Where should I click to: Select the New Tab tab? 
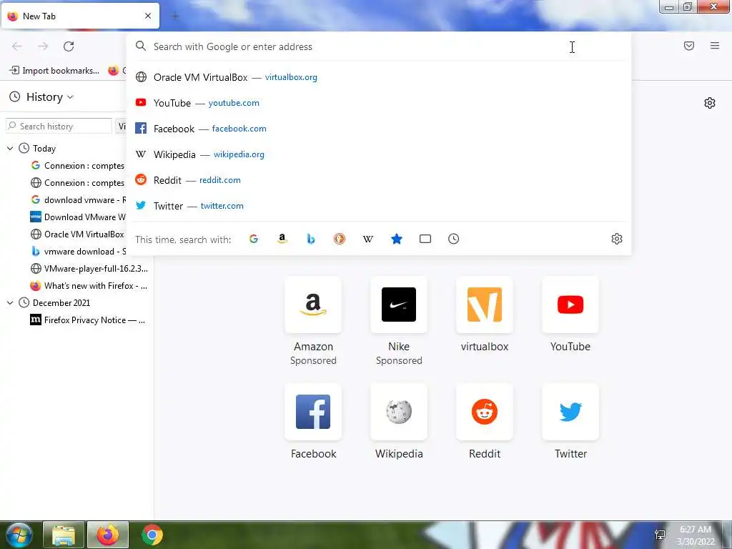tap(80, 16)
